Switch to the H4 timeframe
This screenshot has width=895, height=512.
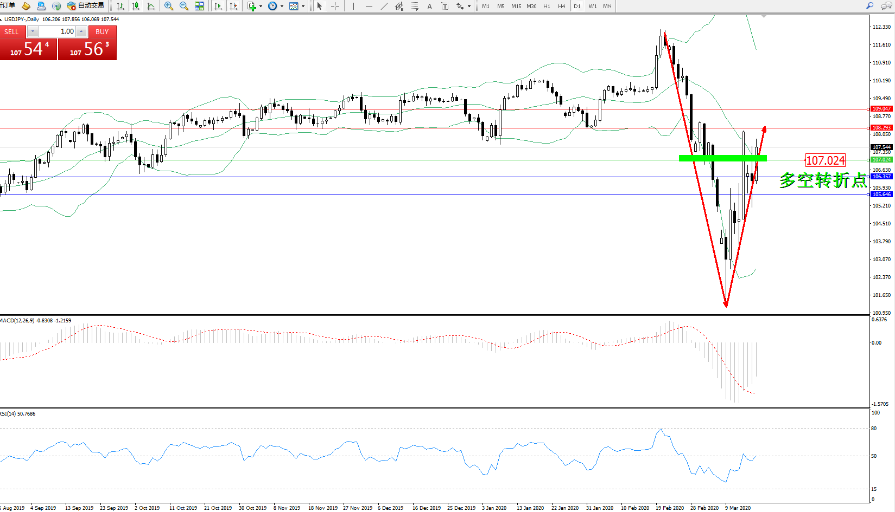pos(561,6)
